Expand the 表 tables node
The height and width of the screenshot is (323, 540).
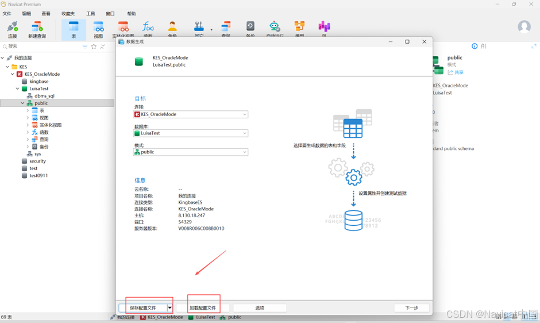point(28,110)
